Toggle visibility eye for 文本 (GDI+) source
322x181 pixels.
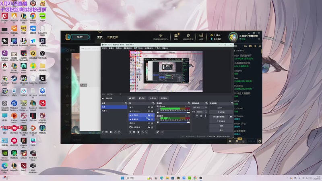149,111
